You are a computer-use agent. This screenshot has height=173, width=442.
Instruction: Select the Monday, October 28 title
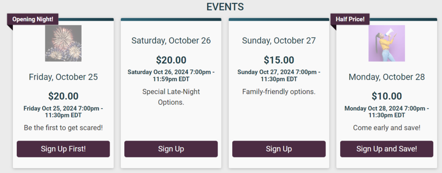coord(386,77)
